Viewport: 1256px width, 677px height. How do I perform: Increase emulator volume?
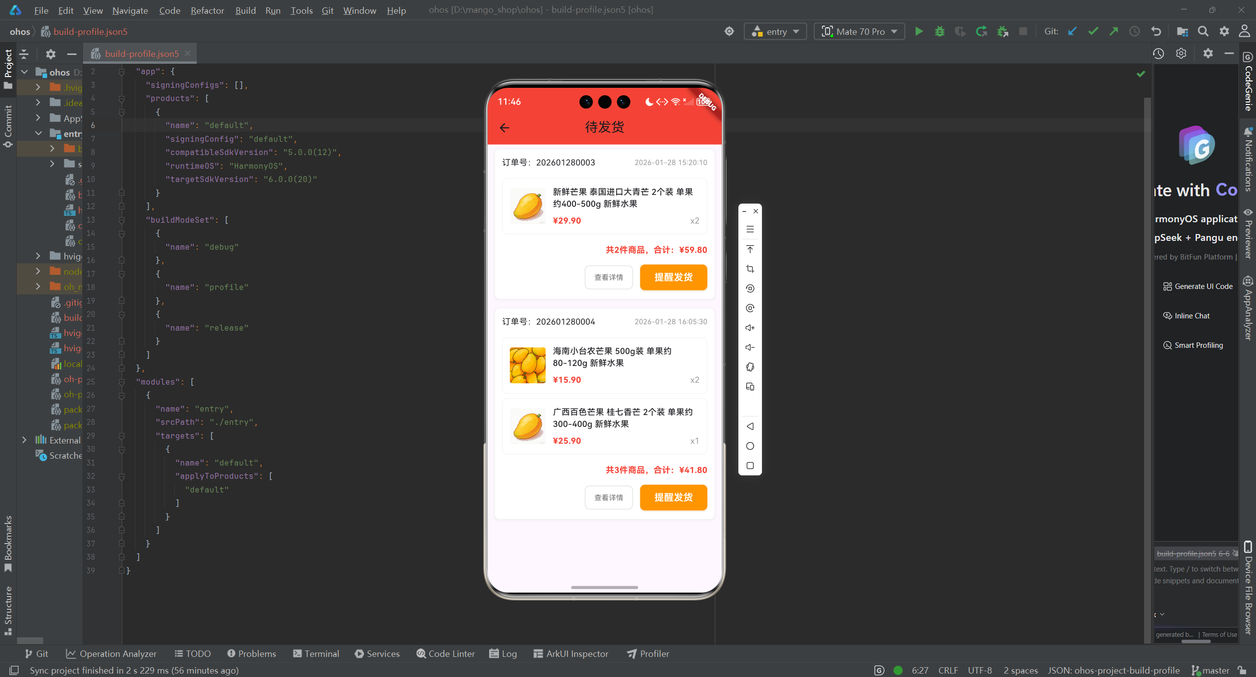pos(750,328)
